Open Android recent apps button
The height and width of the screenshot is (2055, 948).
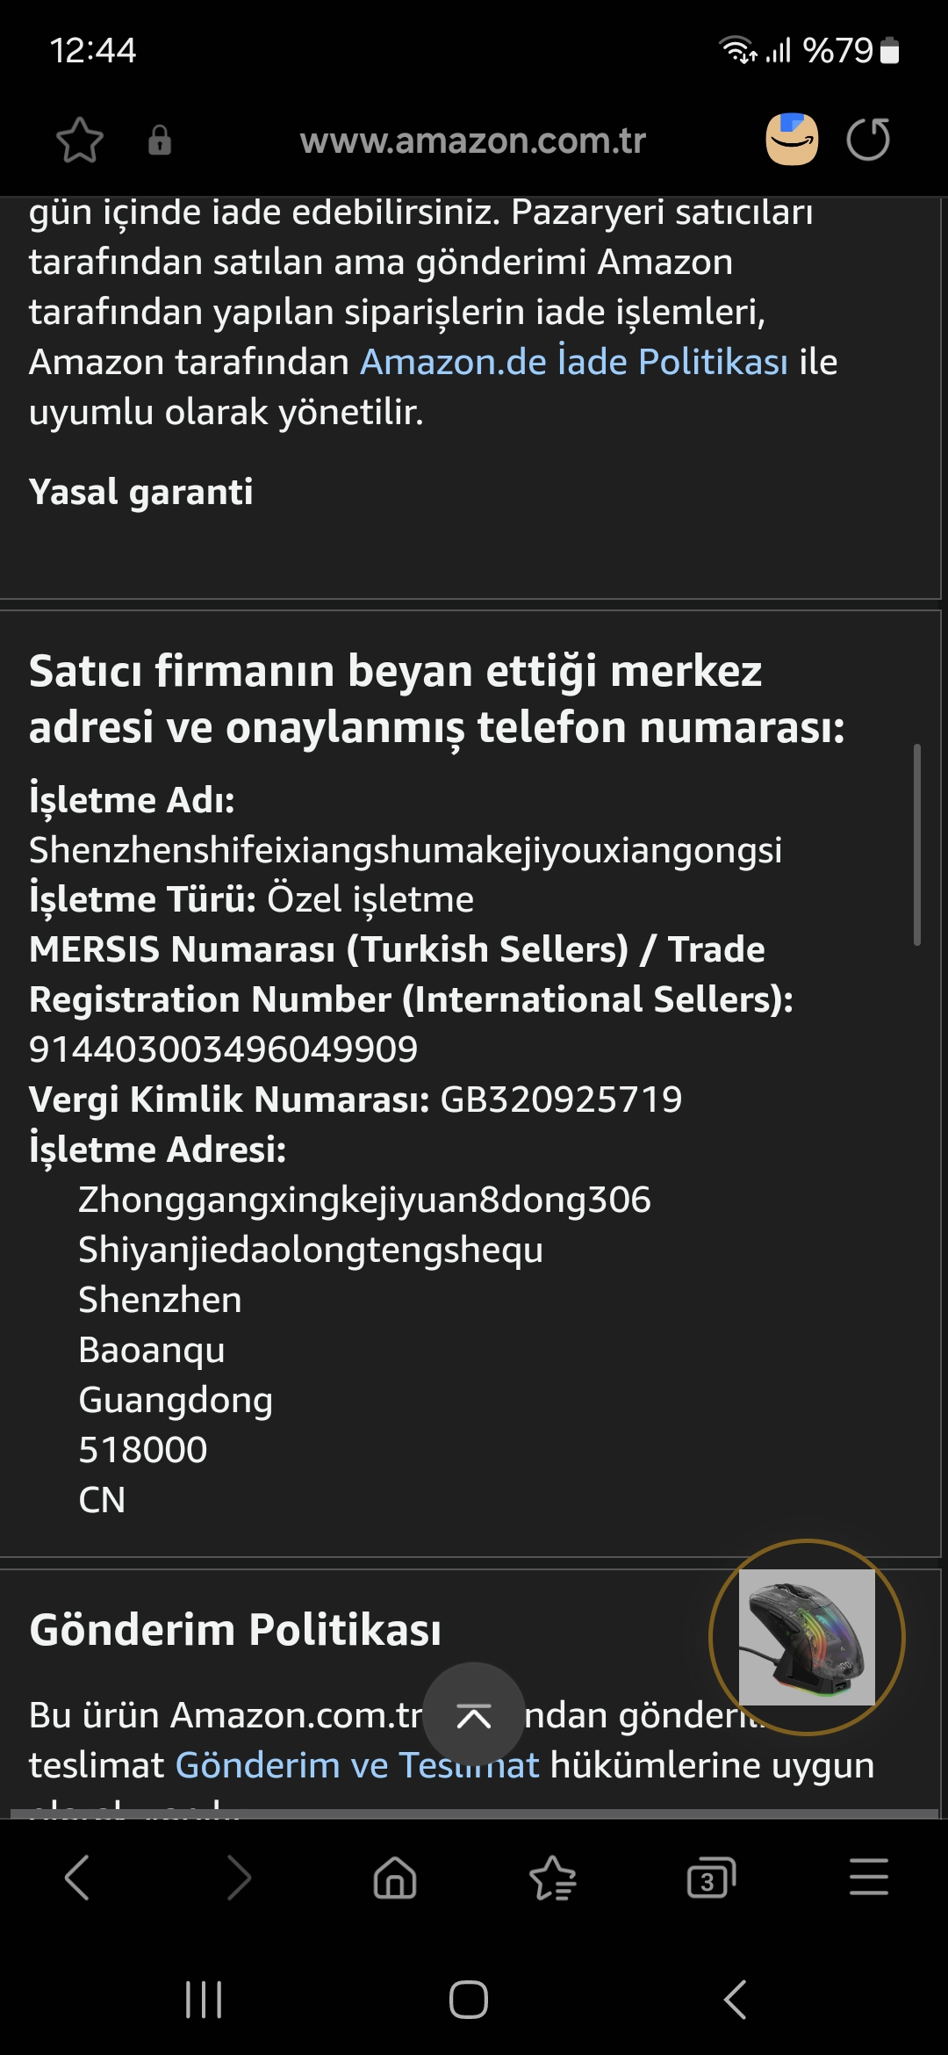pos(204,2000)
